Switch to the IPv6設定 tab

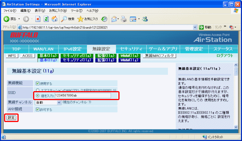tap(73, 49)
